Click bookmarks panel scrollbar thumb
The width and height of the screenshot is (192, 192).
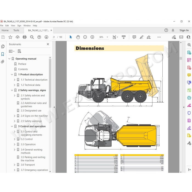pyautogui.click(x=50, y=83)
